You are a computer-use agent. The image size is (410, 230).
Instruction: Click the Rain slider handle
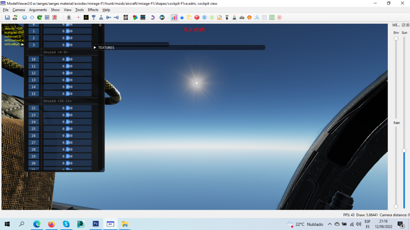click(396, 207)
